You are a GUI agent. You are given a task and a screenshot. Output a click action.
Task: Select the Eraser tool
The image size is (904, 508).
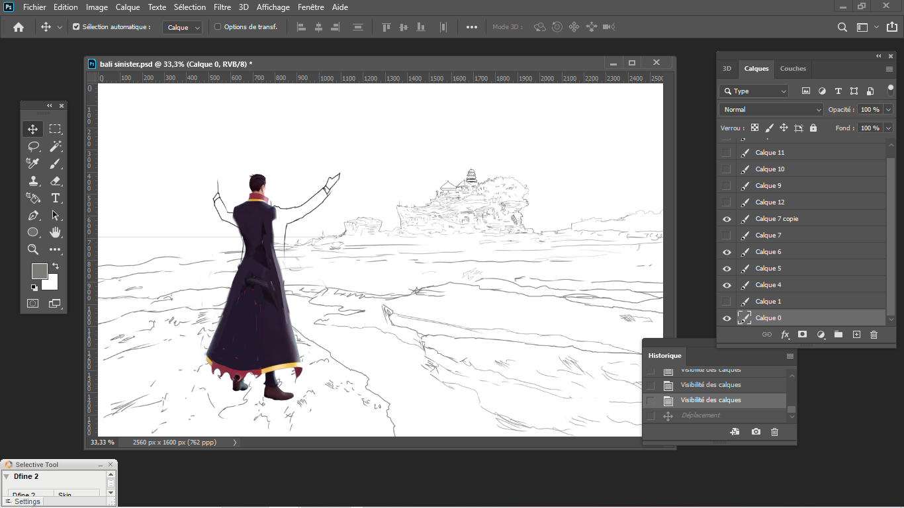56,181
